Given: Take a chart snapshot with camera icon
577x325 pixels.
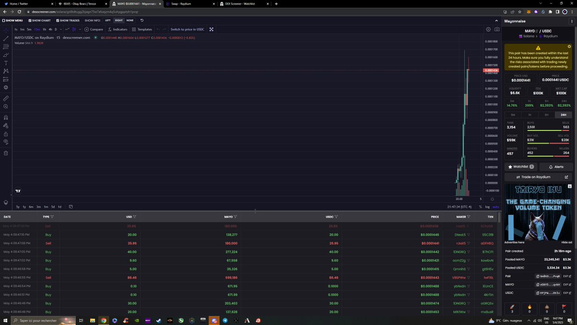Looking at the screenshot, I should tap(497, 29).
